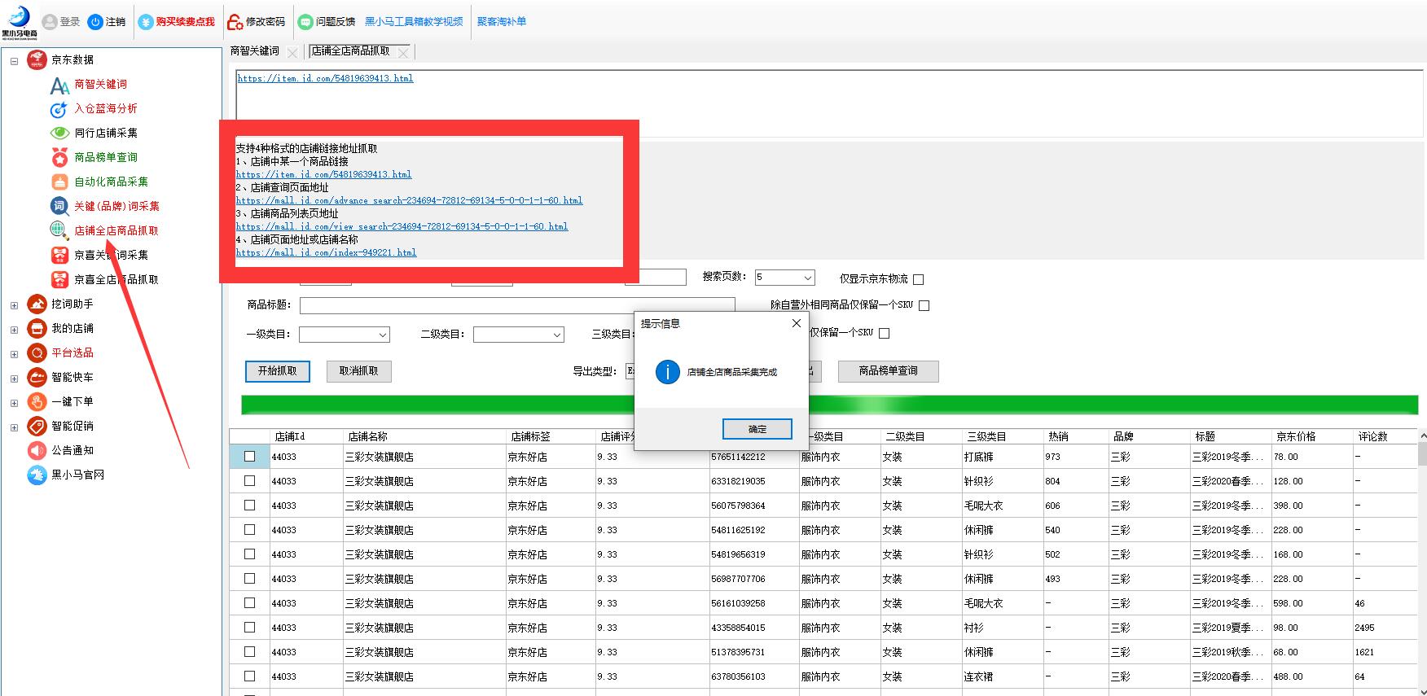Expand the 一键下单 tree node

click(x=14, y=403)
